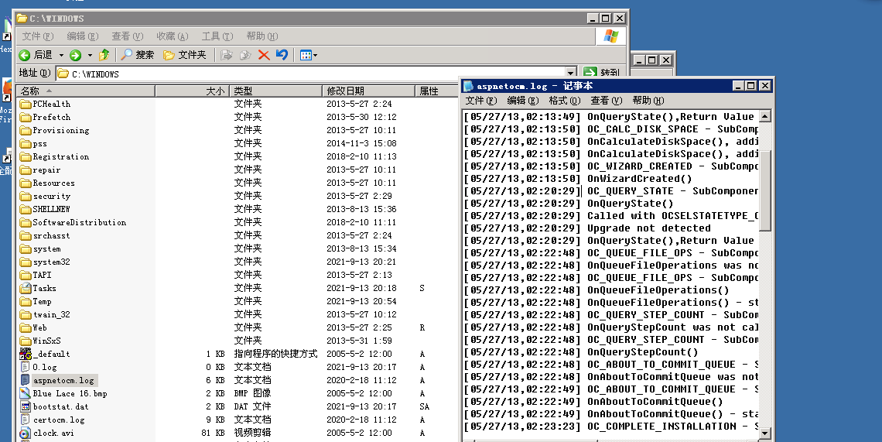Select the pss folder
The width and height of the screenshot is (882, 442).
[x=34, y=143]
